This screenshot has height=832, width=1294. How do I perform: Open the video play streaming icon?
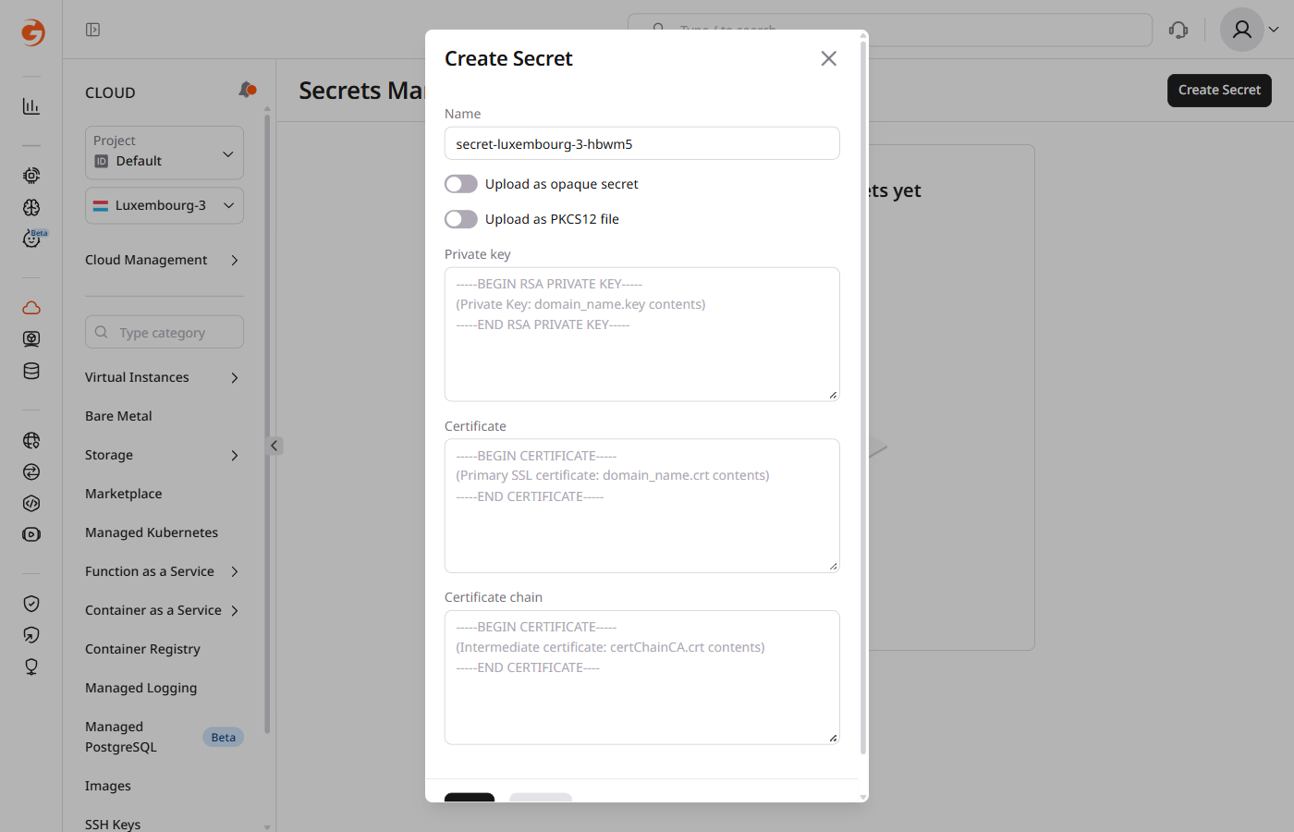pyautogui.click(x=31, y=534)
